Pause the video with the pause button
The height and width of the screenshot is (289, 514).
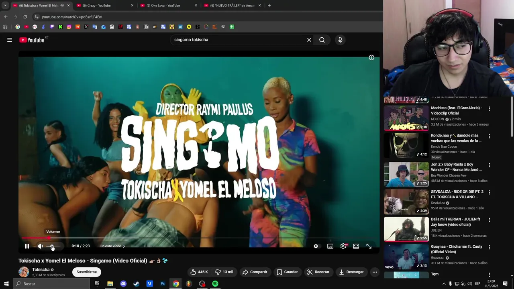pyautogui.click(x=27, y=246)
